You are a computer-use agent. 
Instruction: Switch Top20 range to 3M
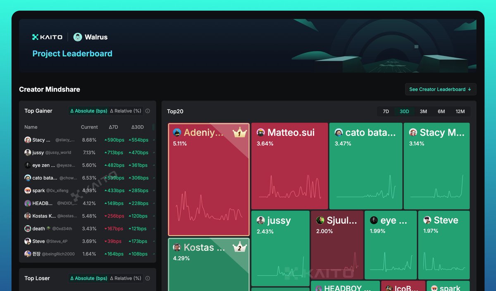[423, 112]
